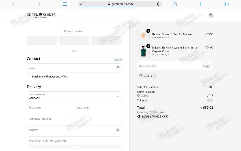
Task: Click the Apply discount button
Action: [206, 66]
